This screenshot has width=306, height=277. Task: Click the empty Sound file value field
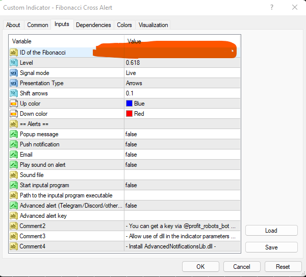pyautogui.click(x=182, y=175)
